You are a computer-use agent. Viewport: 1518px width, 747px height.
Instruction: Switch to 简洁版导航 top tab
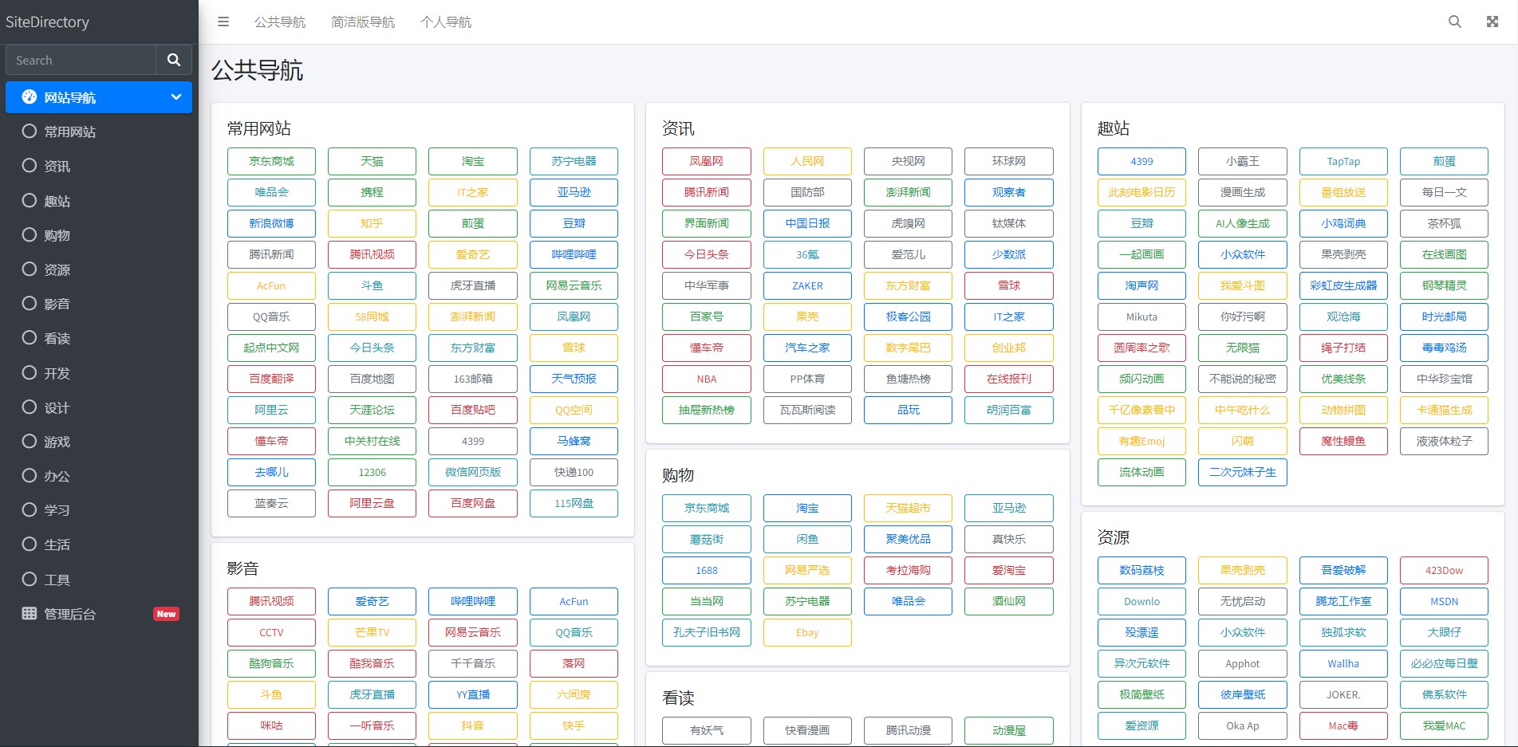[x=363, y=22]
